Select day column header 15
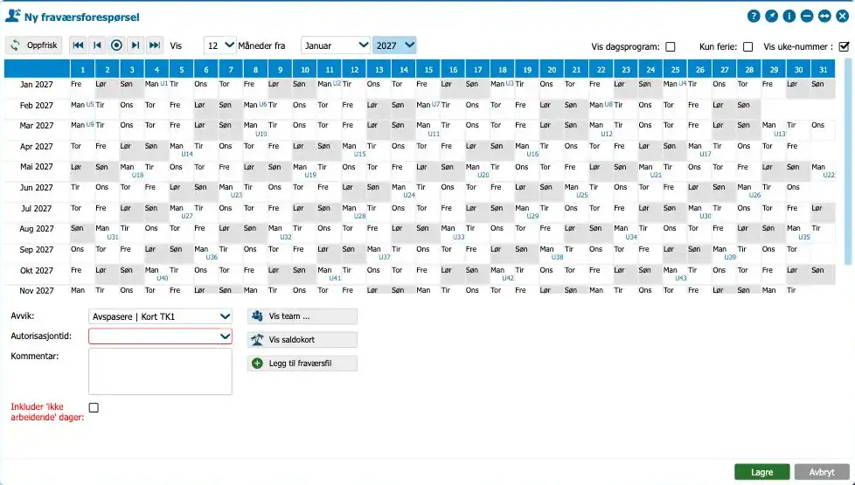 tap(428, 69)
